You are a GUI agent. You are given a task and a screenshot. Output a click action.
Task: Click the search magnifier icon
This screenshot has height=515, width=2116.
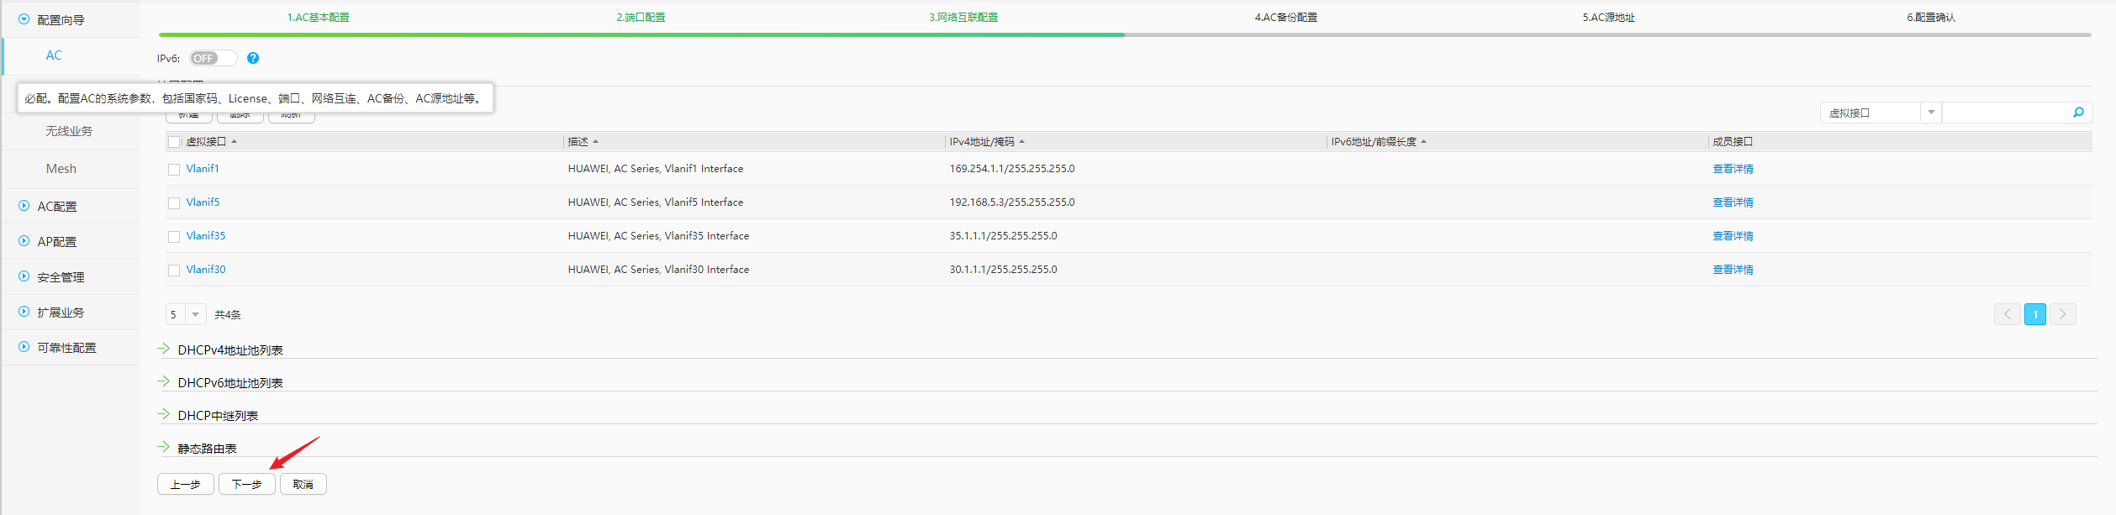pyautogui.click(x=2078, y=113)
